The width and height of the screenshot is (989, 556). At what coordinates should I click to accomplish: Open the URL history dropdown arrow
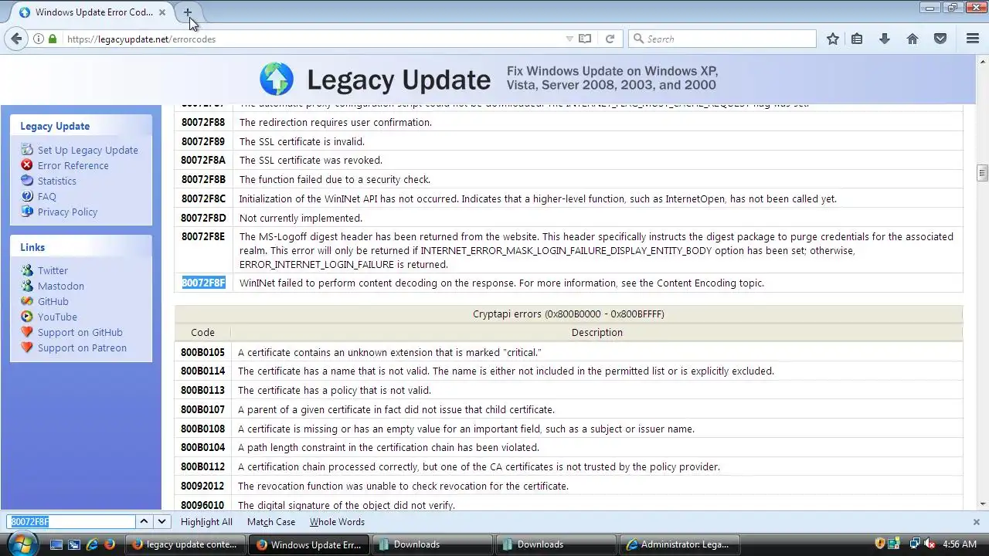(x=569, y=39)
